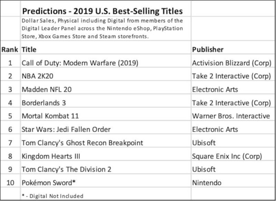Click the 'Activision Blizzard (Corp)' publisher cell
Screen dimensions: 276x201
[231, 63]
